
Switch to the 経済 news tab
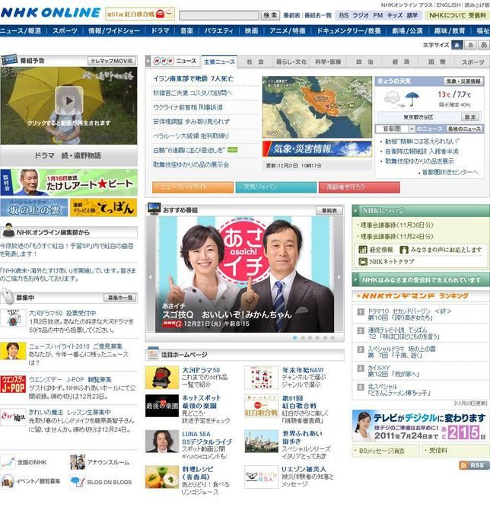[400, 62]
